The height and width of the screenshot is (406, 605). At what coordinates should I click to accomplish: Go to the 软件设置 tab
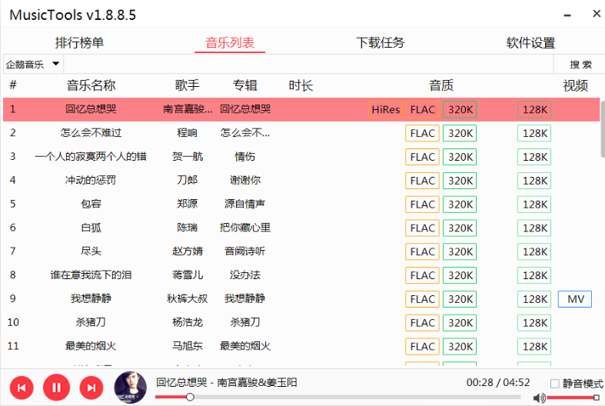click(530, 43)
